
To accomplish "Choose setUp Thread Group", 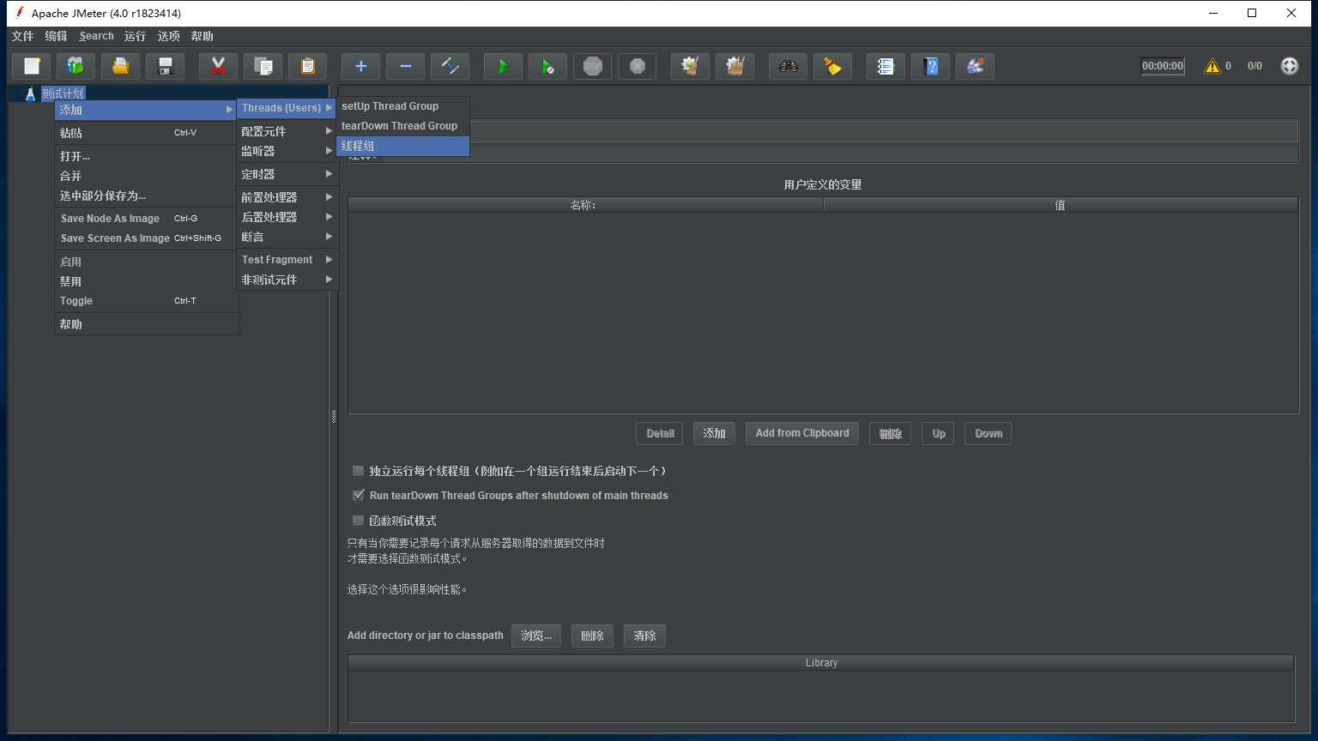I will 403,106.
